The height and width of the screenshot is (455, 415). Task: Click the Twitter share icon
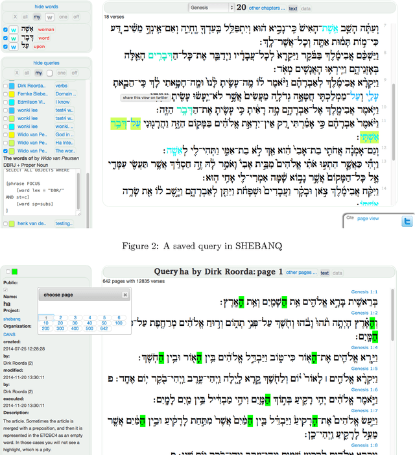(407, 221)
